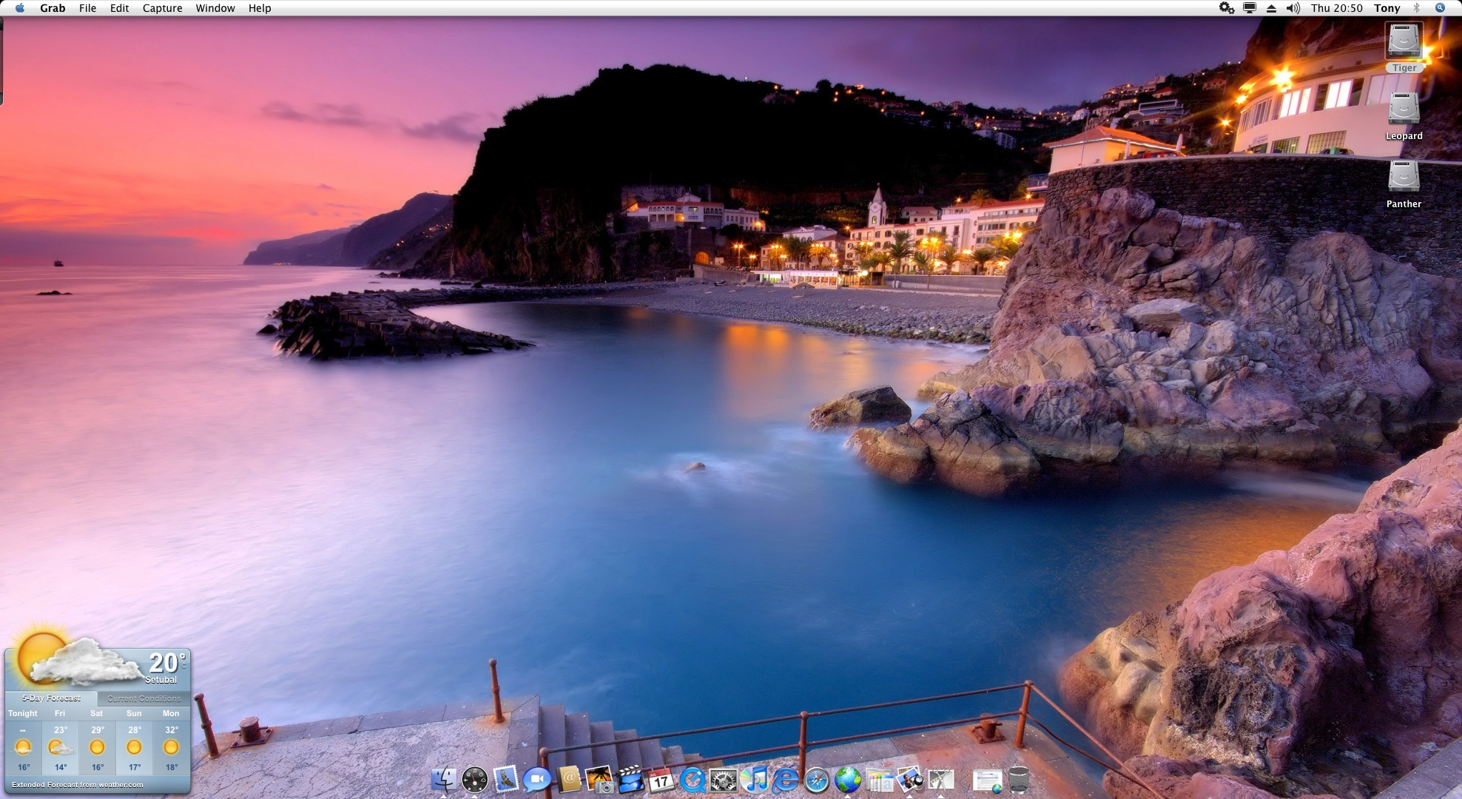Open the Grab application menu
This screenshot has width=1462, height=799.
coord(53,8)
